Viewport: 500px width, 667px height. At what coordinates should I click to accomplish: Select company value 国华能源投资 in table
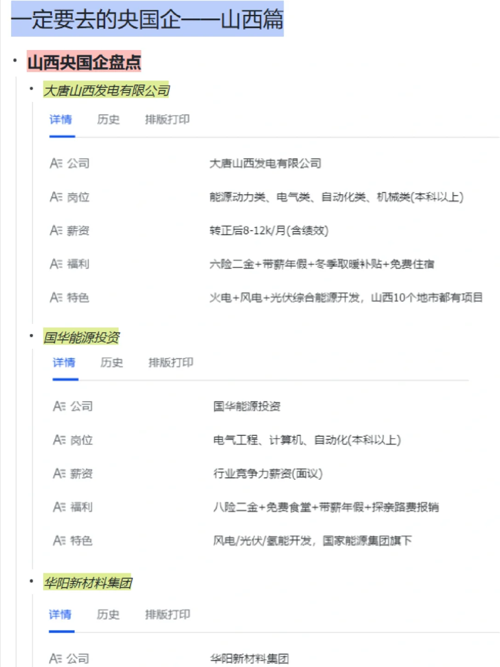pos(247,407)
